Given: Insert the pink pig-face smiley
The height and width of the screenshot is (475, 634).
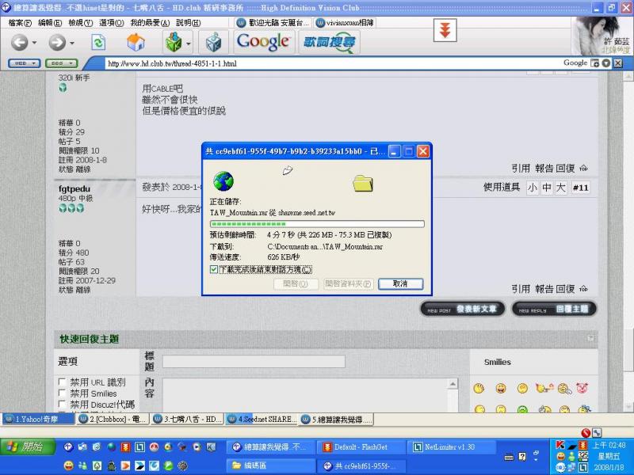Looking at the screenshot, I should pyautogui.click(x=582, y=388).
